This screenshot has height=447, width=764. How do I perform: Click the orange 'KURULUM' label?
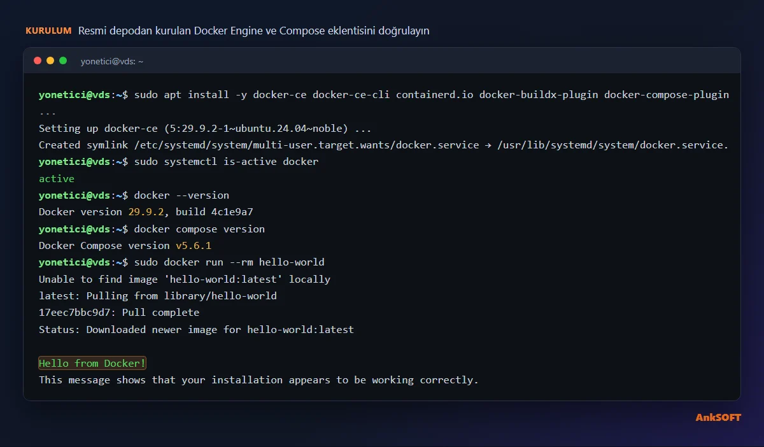pyautogui.click(x=48, y=31)
